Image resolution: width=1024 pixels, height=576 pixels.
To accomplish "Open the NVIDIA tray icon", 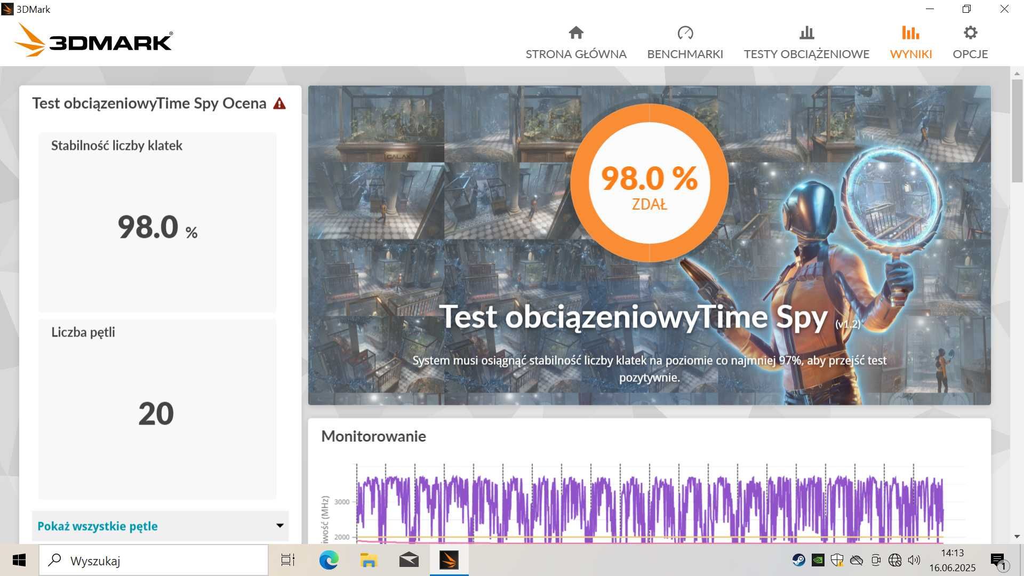I will 818,560.
